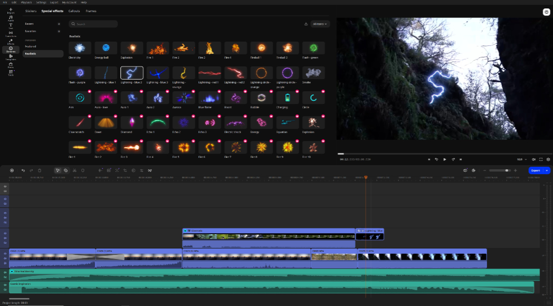The image size is (553, 306).
Task: Click the orange playhead marker on ruler
Action: coord(366,177)
